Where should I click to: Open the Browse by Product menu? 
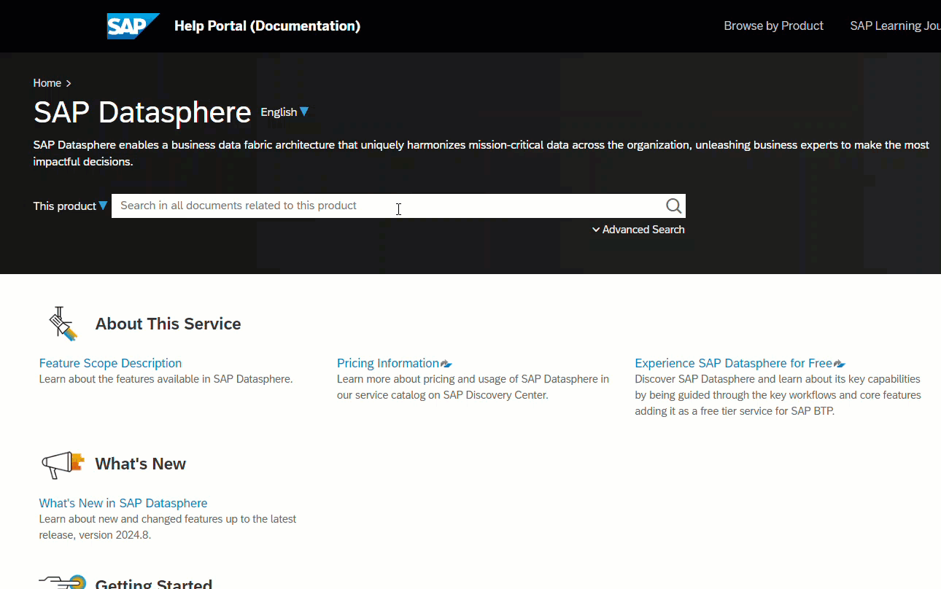click(773, 26)
